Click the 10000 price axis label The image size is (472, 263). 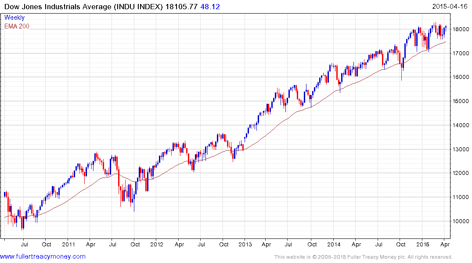(461, 221)
